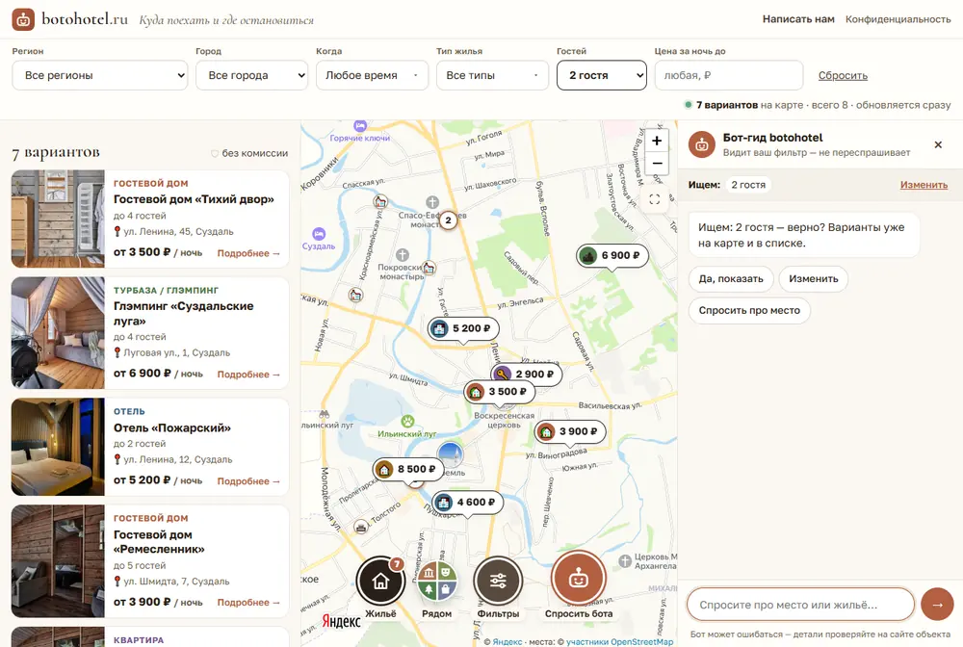Screen dimensions: 963x647
Task: Open Конфиденциальность in header
Action: tap(898, 19)
